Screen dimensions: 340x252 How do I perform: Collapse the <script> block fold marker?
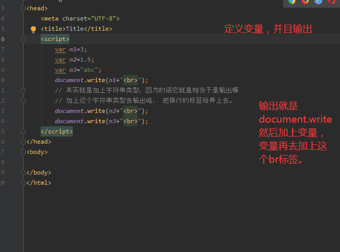tap(23, 39)
